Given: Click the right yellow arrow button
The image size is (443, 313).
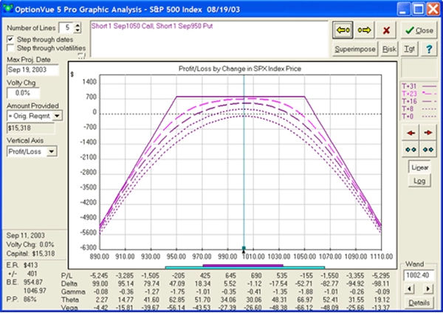Looking at the screenshot, I should tap(364, 31).
